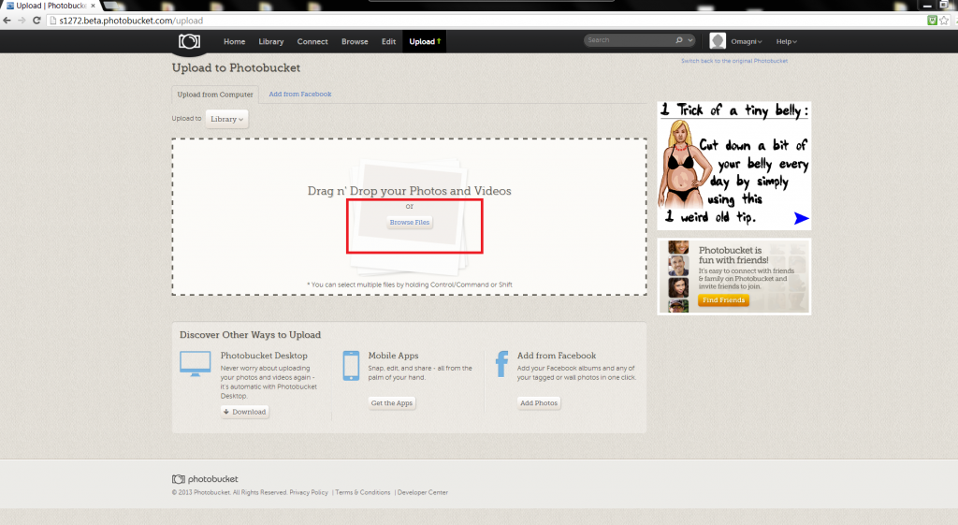This screenshot has height=525, width=958.
Task: Open the Developer Center link
Action: click(x=423, y=492)
